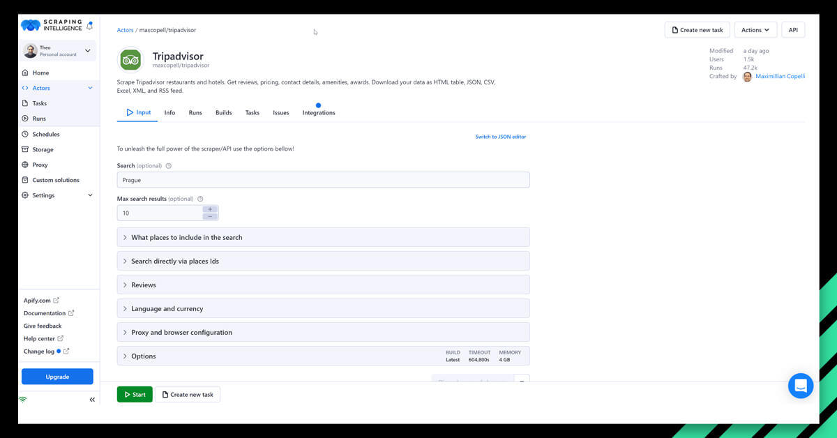Click the Actors breadcrumb link

click(125, 30)
